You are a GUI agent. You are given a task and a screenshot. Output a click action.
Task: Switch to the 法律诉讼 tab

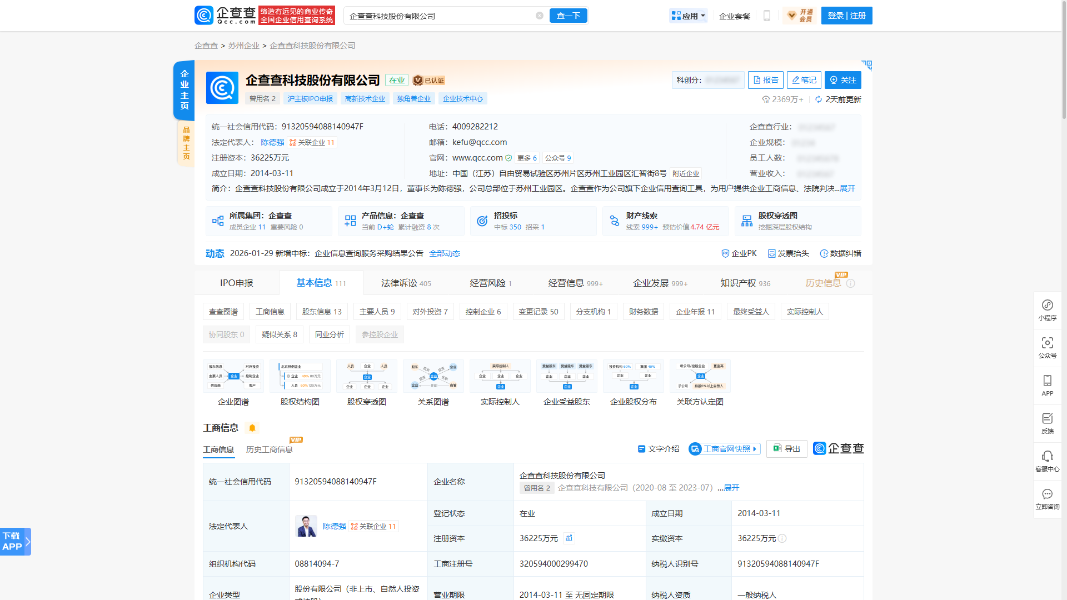click(406, 283)
